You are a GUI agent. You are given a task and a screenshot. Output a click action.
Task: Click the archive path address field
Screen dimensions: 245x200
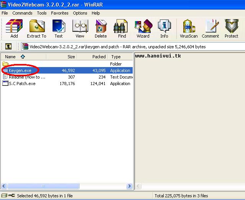pos(133,46)
